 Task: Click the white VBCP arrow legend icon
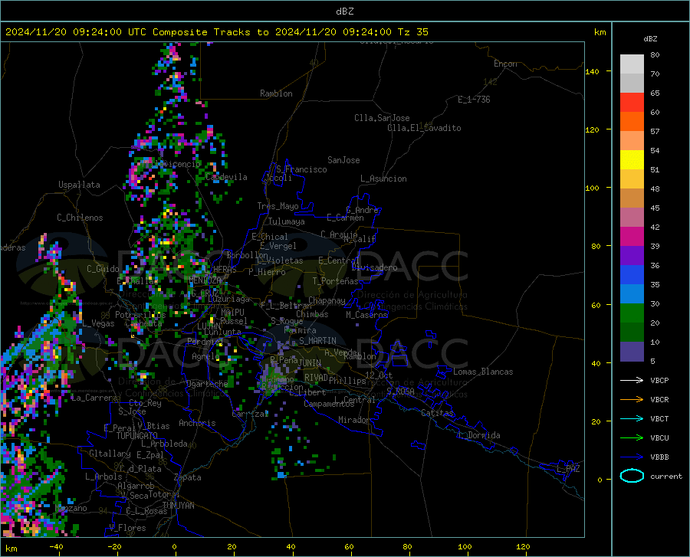click(632, 380)
